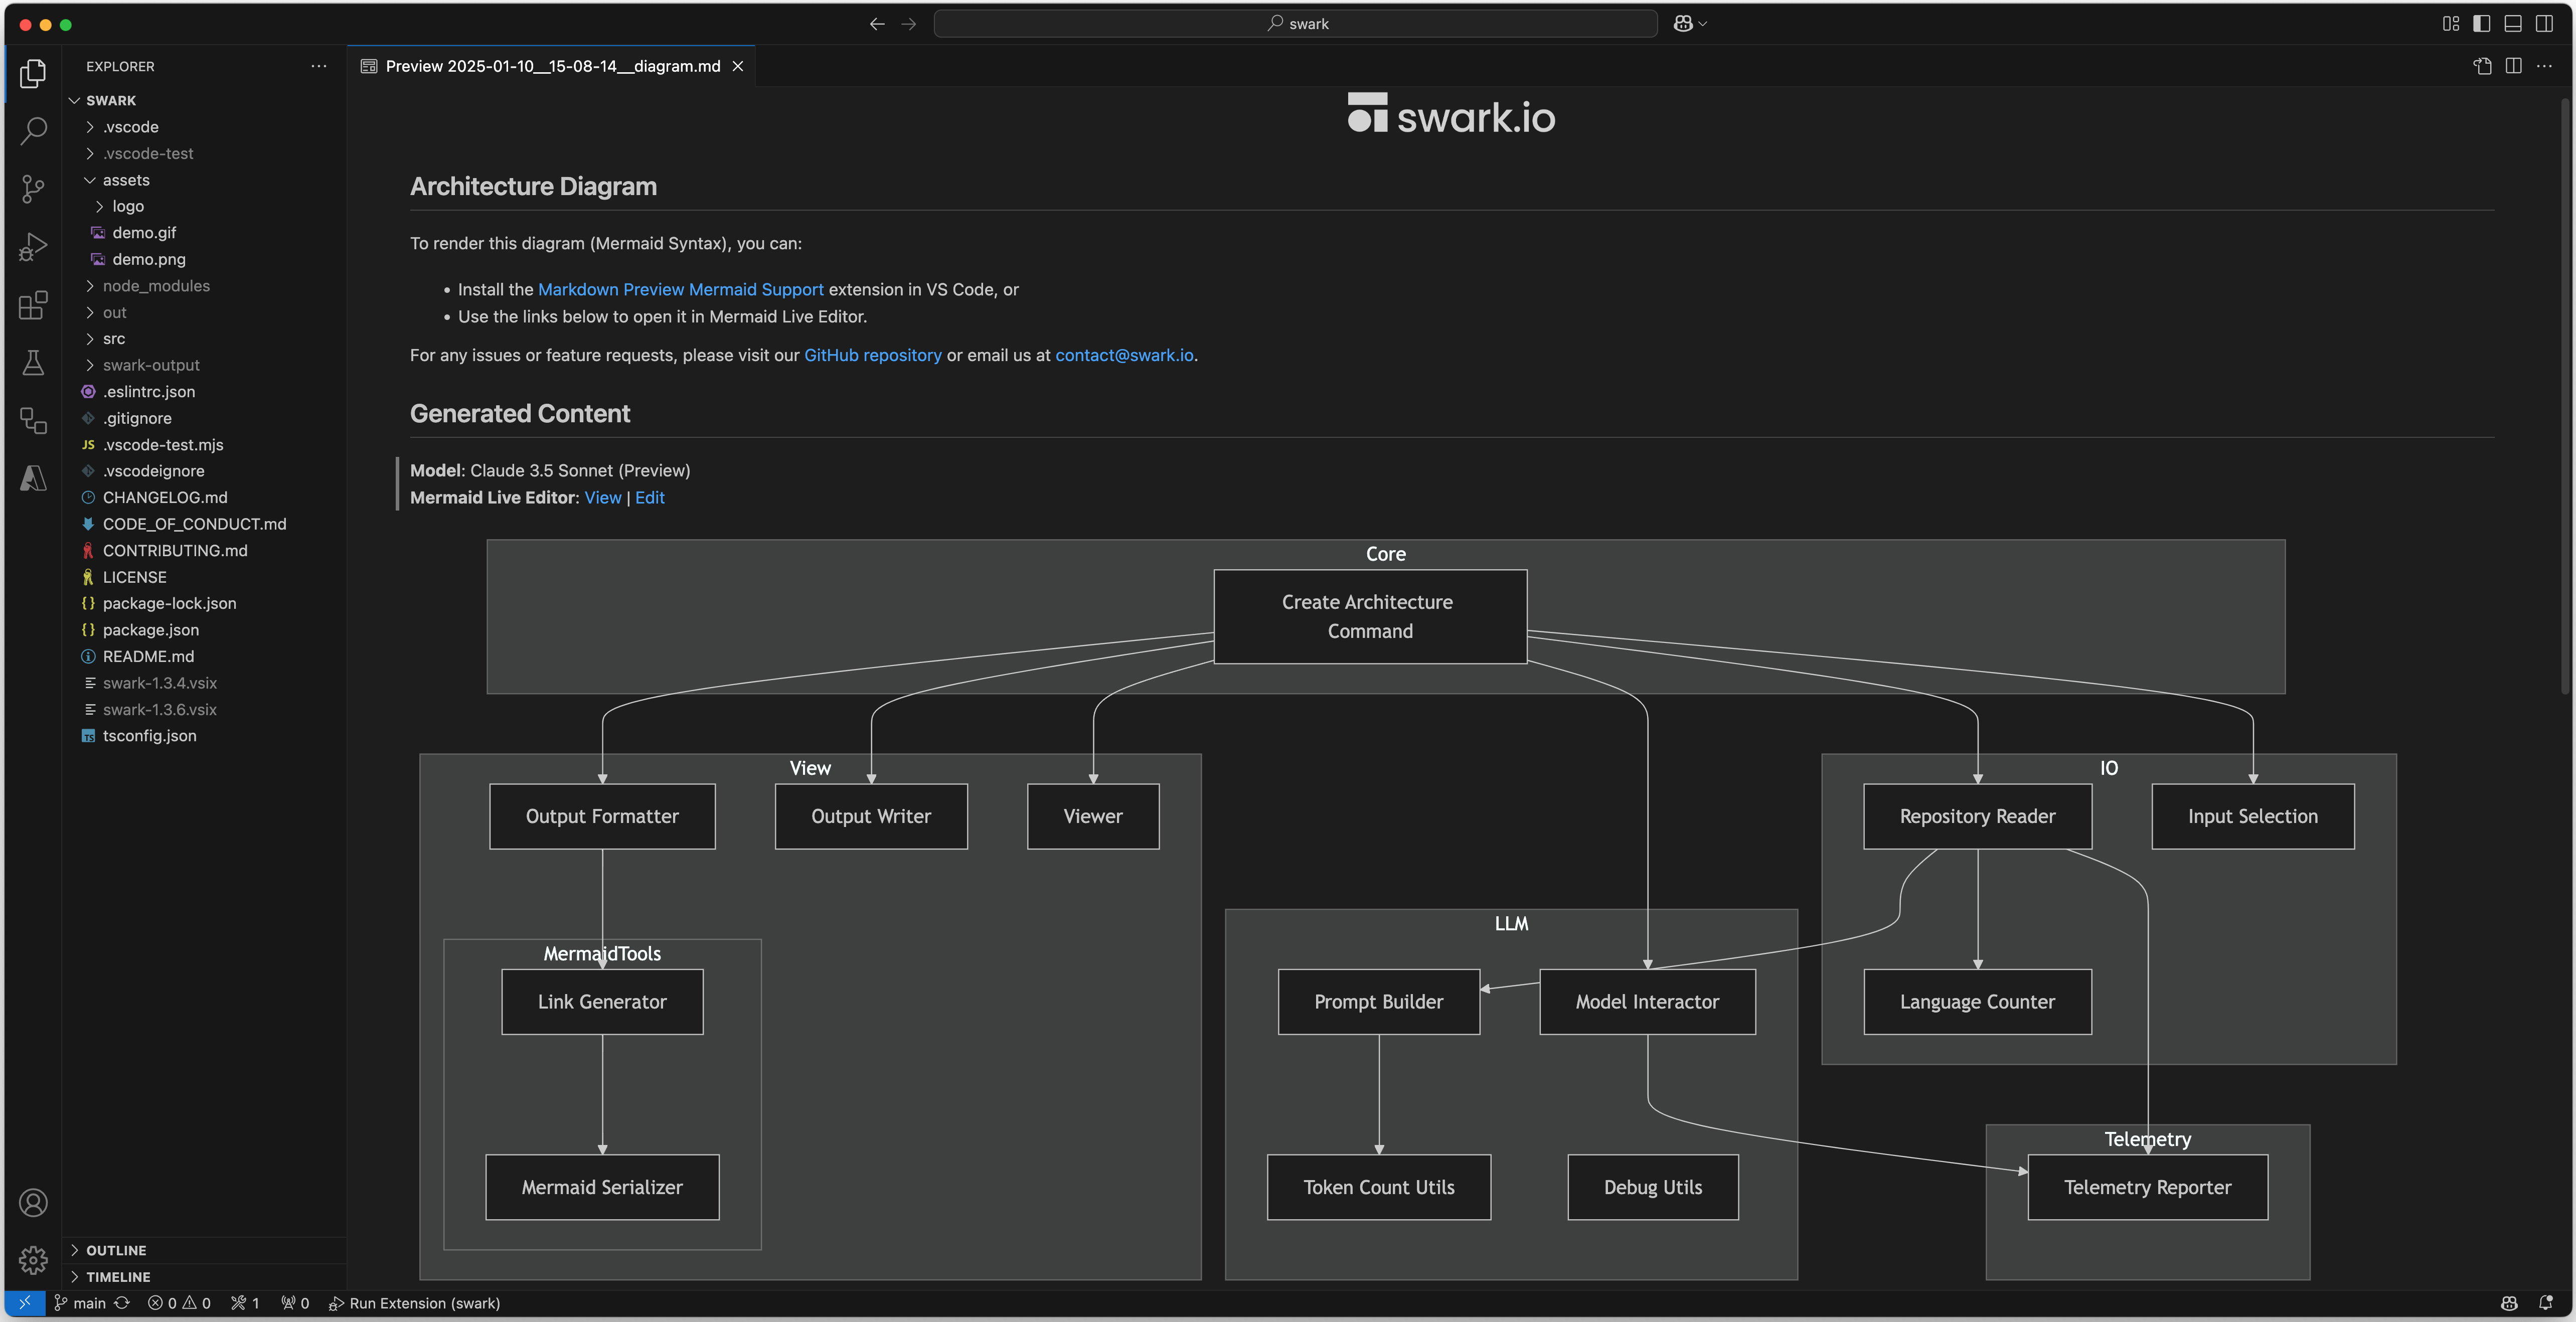
Task: Split the editor to the right
Action: click(2514, 66)
